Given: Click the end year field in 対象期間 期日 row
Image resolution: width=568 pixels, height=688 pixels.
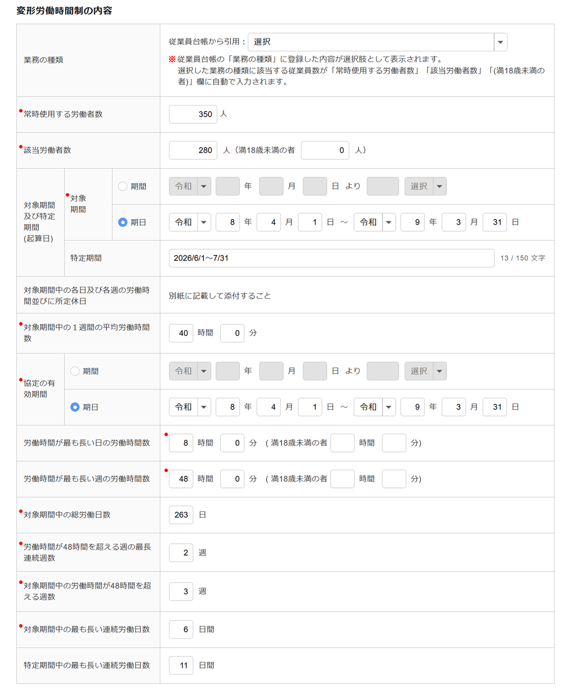Looking at the screenshot, I should [x=413, y=222].
